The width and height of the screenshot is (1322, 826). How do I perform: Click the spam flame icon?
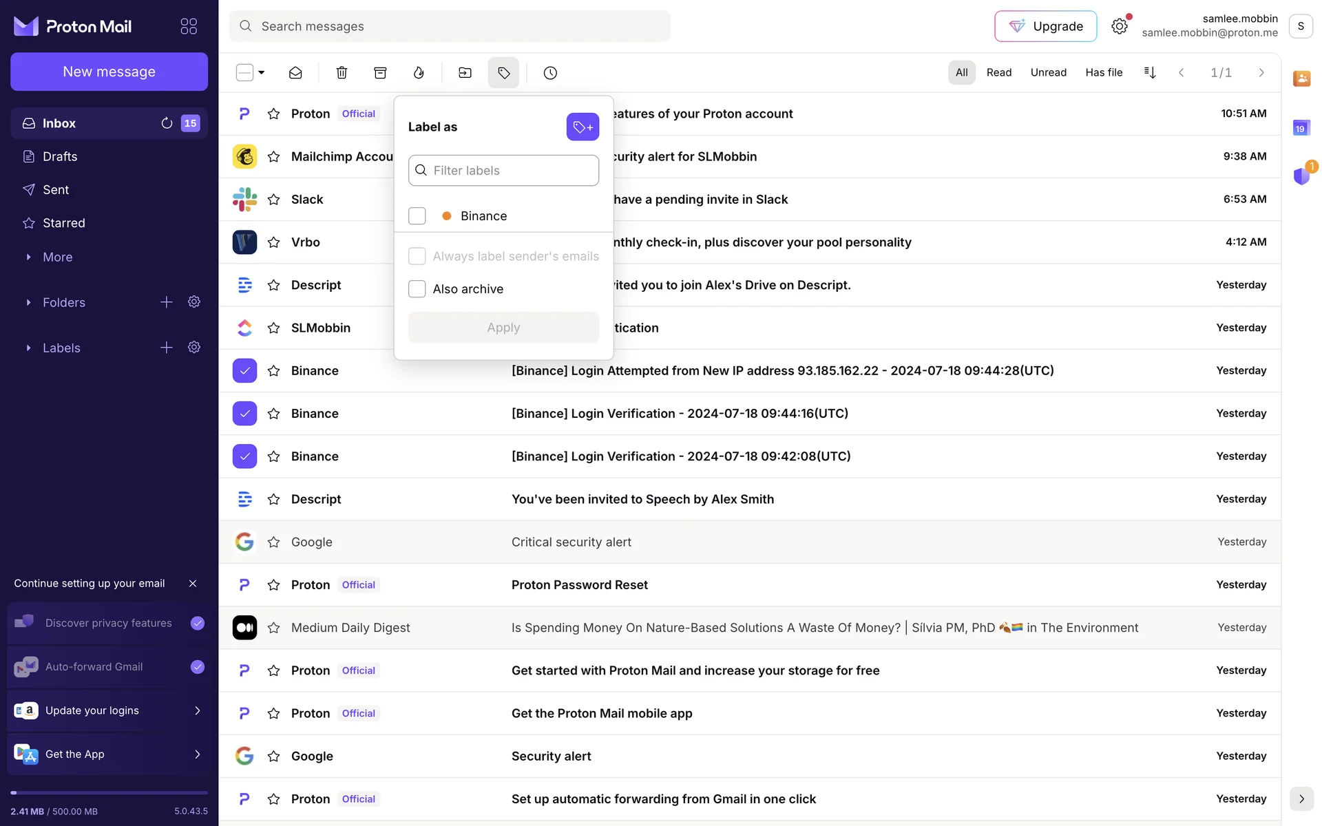(419, 72)
